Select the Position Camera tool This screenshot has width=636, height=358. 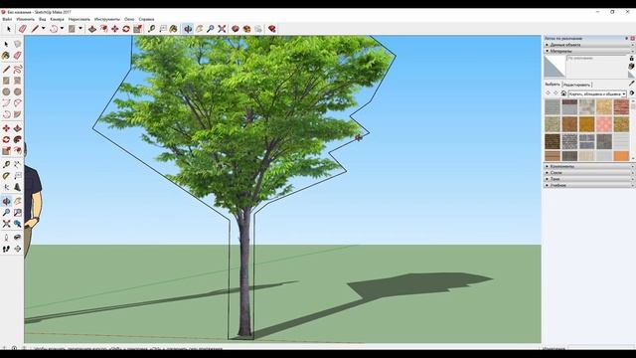tap(6, 238)
